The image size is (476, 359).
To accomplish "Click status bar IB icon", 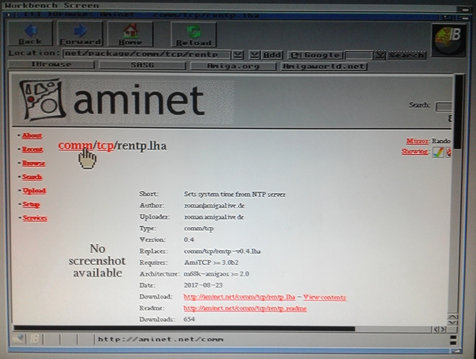I will pos(35,339).
